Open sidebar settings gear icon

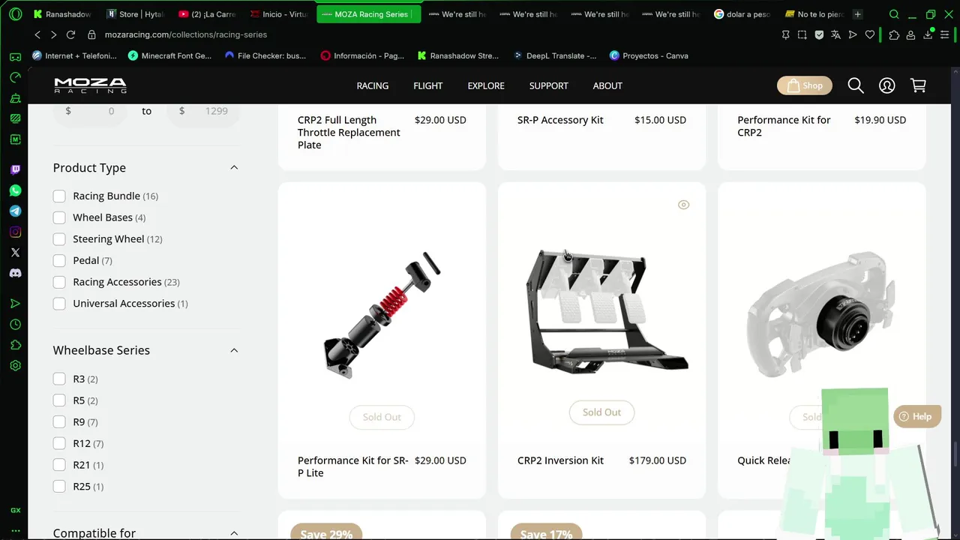pos(15,366)
